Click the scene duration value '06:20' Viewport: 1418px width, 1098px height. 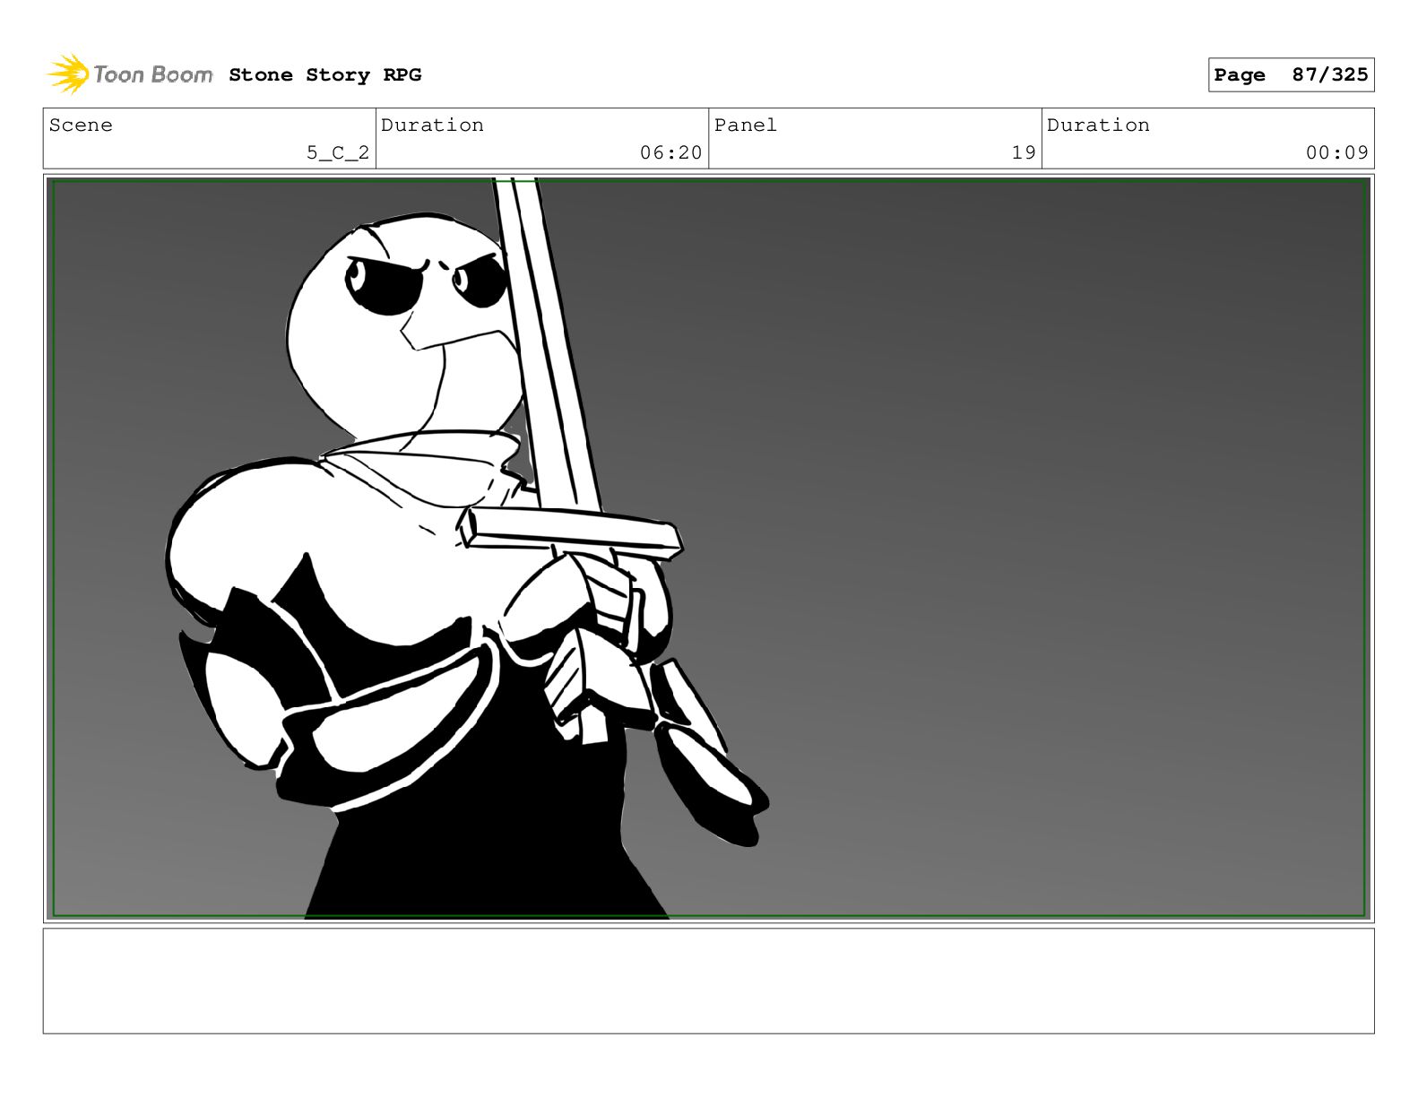pyautogui.click(x=670, y=153)
